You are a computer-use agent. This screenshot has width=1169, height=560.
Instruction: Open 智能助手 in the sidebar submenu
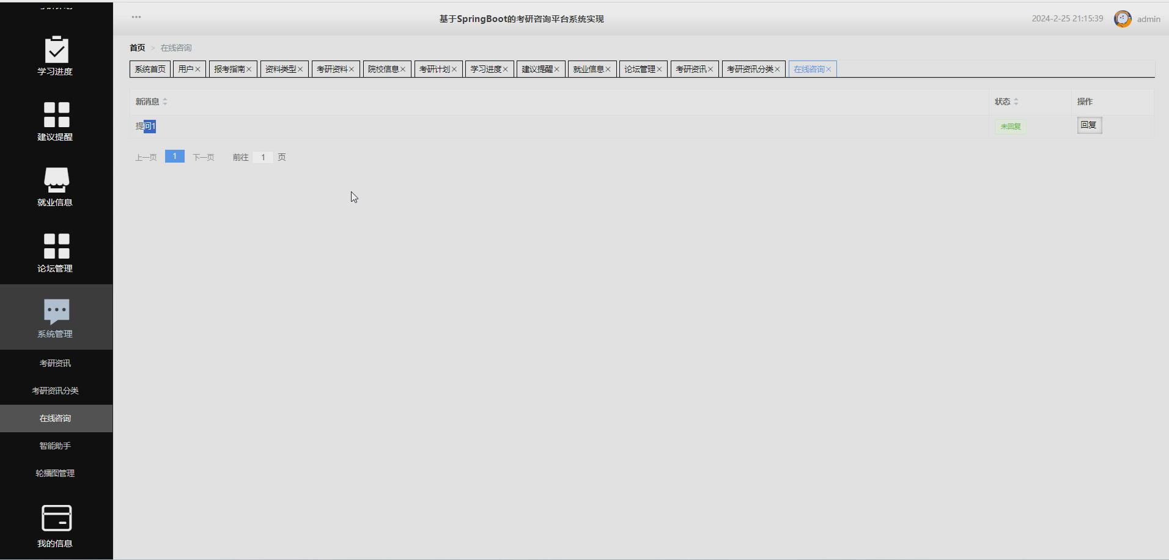click(56, 446)
